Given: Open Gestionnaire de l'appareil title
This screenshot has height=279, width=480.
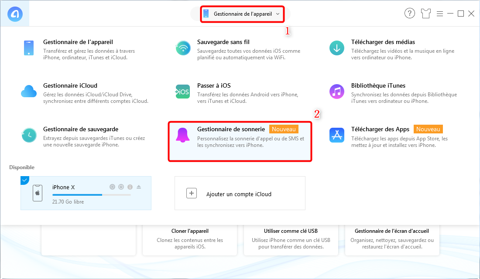Looking at the screenshot, I should [78, 42].
